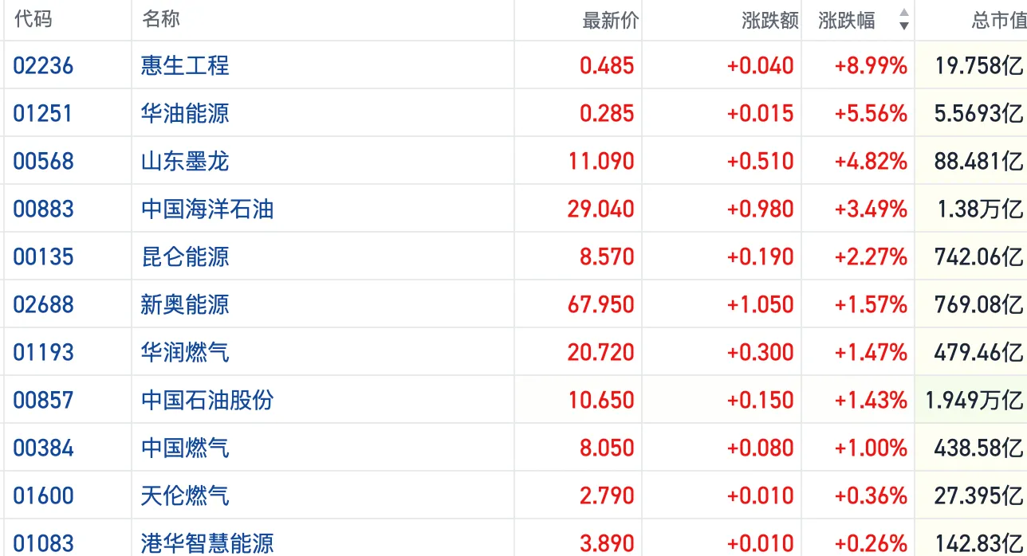Sort by the 最新价 column
Viewport: 1027px width, 556px height.
610,22
